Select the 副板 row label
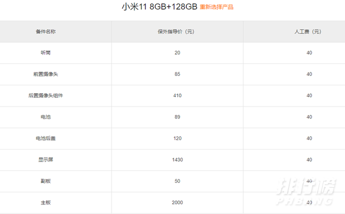 46,181
